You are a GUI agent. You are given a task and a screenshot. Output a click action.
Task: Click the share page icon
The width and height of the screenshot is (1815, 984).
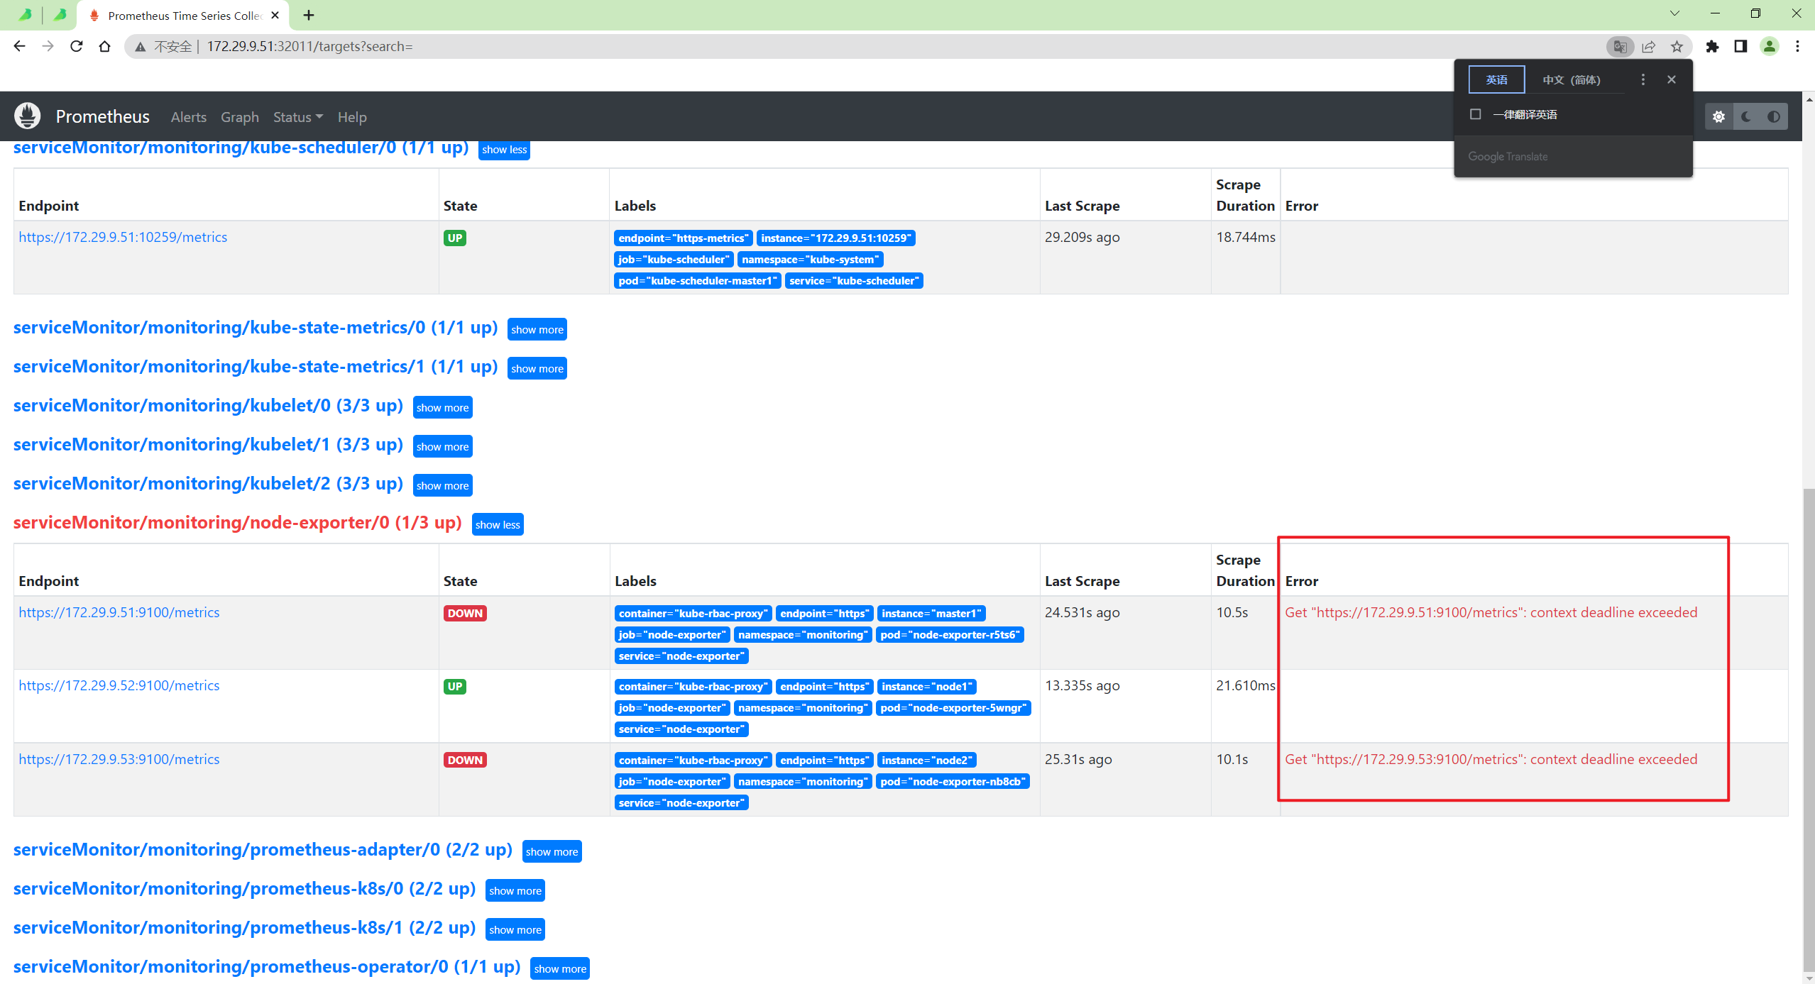point(1648,47)
